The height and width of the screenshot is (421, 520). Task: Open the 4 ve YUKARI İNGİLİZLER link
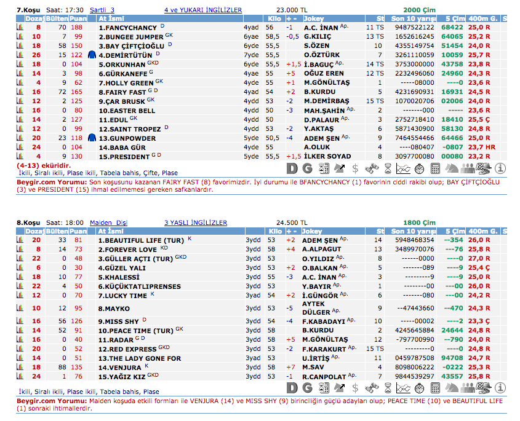[203, 10]
